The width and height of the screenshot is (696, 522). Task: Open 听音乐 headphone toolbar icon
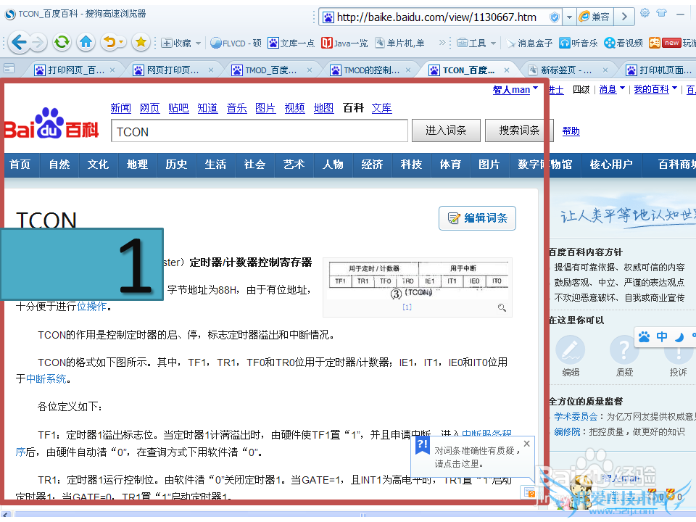point(579,43)
